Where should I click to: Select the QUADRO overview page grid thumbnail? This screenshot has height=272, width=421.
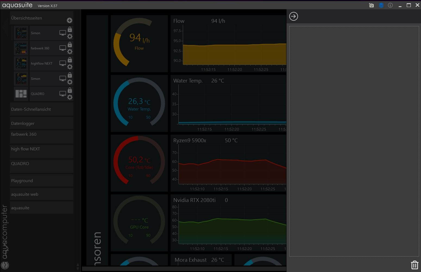pos(21,94)
